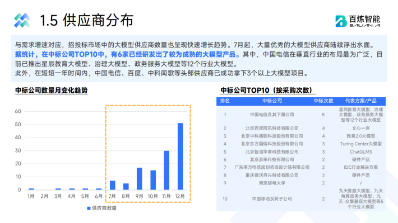Click the Bailian AI logo icon
This screenshot has width=398, height=223.
[x=341, y=21]
